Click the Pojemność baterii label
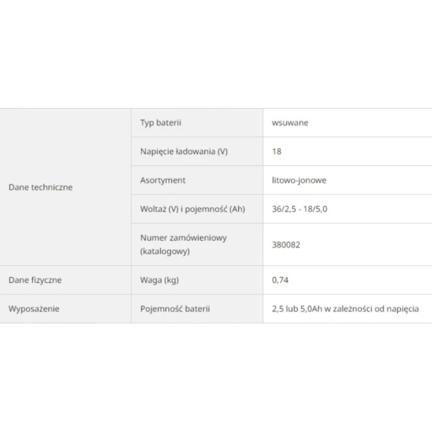This screenshot has height=432, width=432. click(175, 309)
